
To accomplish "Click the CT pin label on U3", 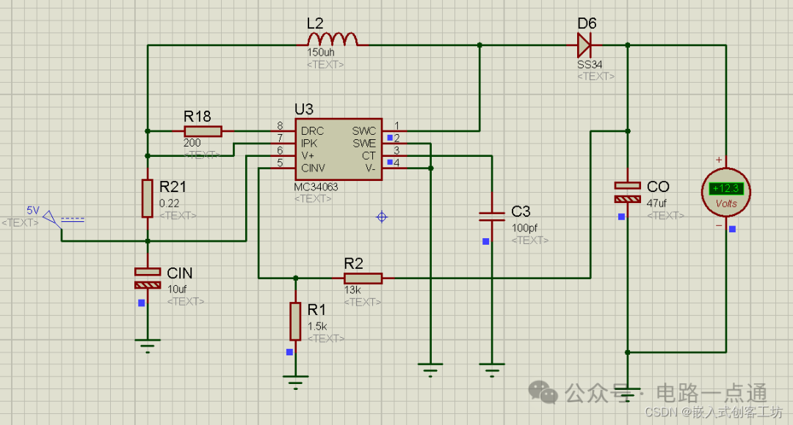I will (369, 156).
